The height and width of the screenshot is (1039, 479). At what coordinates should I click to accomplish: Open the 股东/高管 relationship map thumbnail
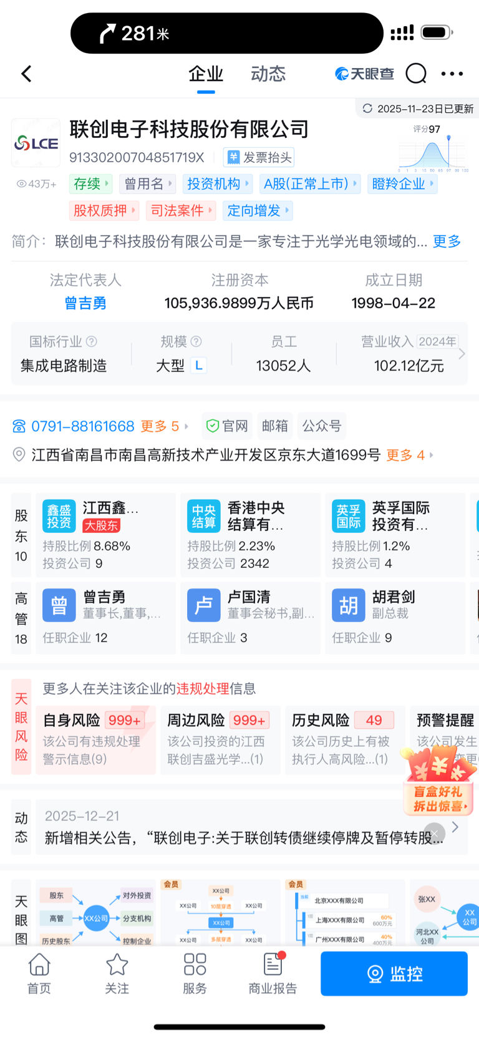(96, 914)
